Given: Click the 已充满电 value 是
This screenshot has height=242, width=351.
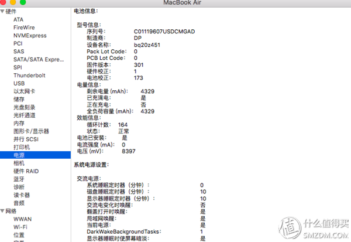Looking at the screenshot, I should (143, 98).
